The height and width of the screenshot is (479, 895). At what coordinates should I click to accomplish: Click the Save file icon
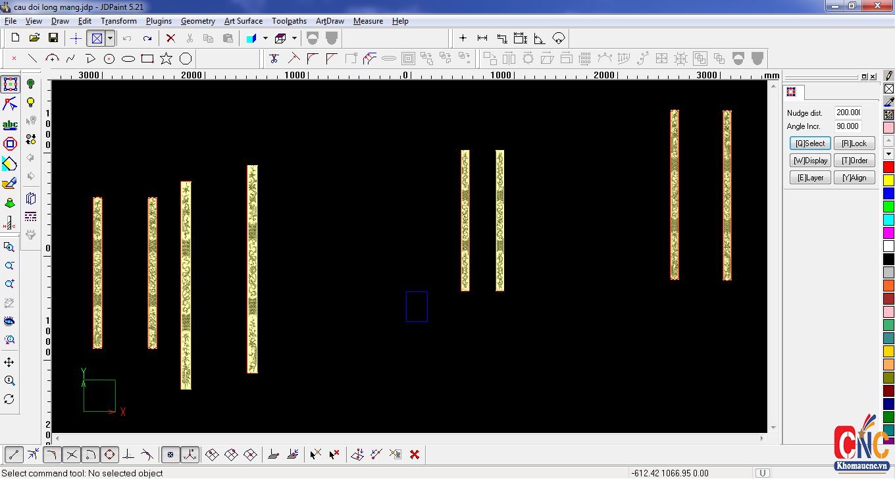point(53,38)
